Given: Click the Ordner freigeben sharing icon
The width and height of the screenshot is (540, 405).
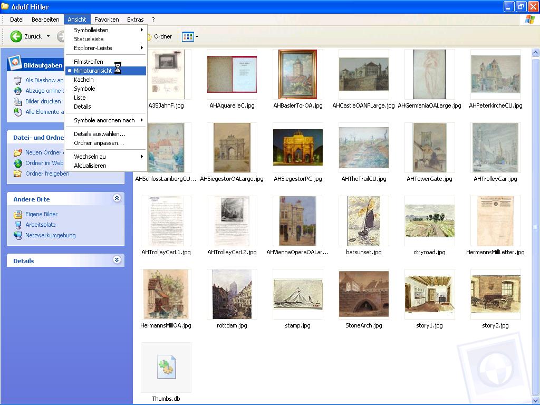Looking at the screenshot, I should point(17,173).
